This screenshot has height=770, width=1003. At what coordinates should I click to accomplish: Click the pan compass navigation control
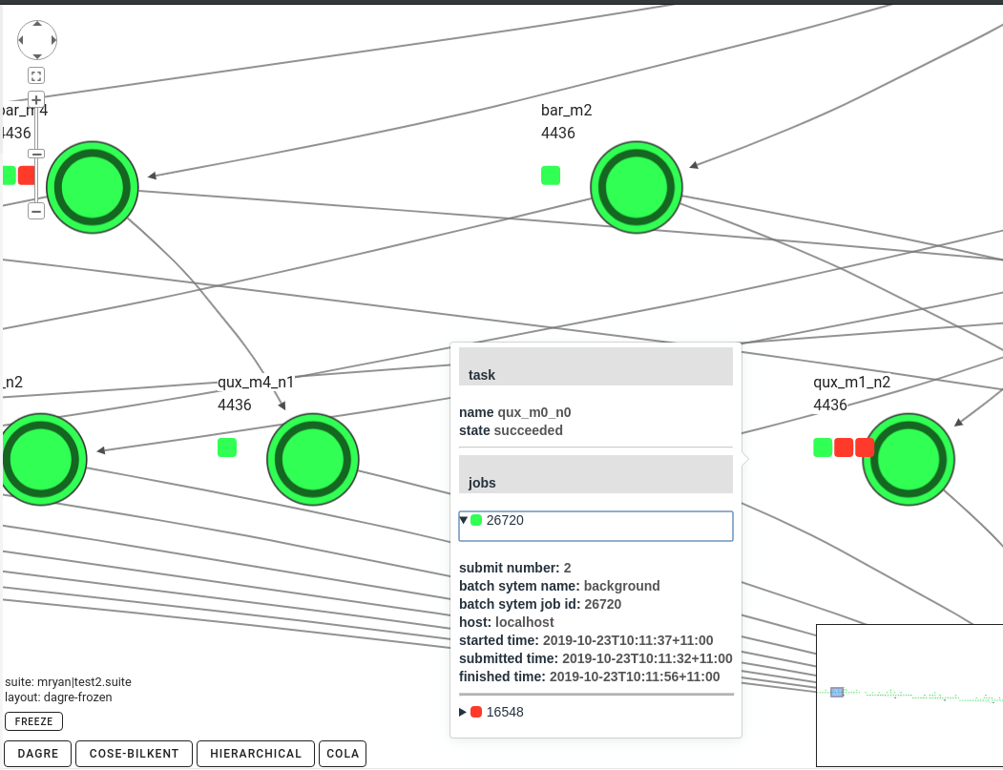coord(36,39)
